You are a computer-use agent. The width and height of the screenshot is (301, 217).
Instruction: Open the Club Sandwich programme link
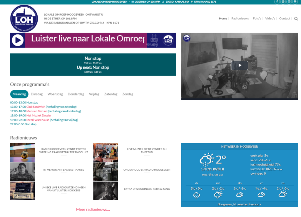point(36,107)
